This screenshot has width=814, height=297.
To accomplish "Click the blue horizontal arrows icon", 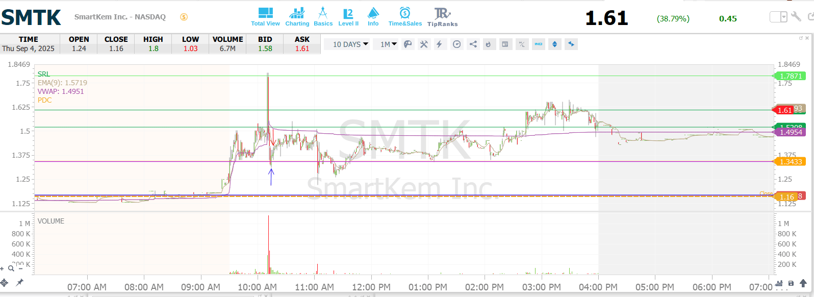I will (571, 44).
